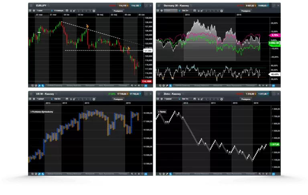
Task: Select the drawing pencil tool under EURJPY chart
Action: [x=39, y=86]
